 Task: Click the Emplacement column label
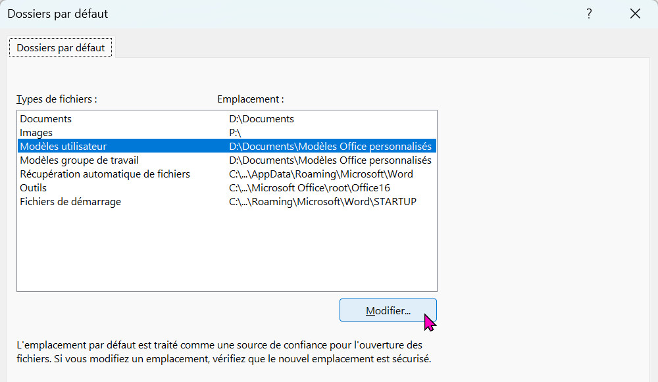click(x=250, y=99)
